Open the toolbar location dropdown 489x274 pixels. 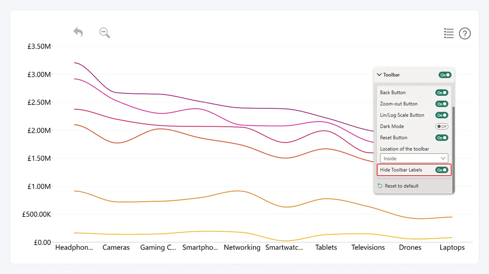pos(414,158)
